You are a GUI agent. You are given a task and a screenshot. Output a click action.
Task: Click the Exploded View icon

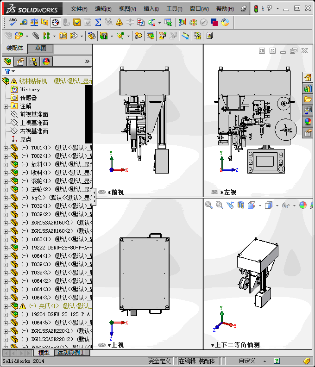[162, 36]
